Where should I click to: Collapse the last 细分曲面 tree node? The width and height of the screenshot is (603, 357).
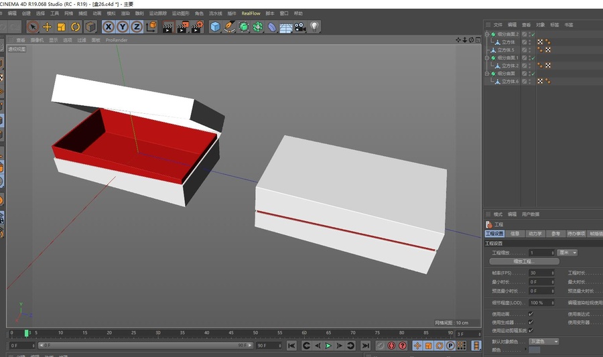487,74
